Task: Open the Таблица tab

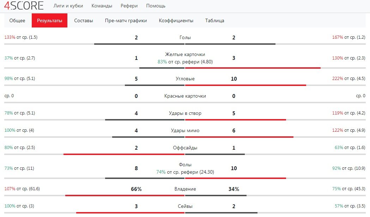Action: point(215,20)
